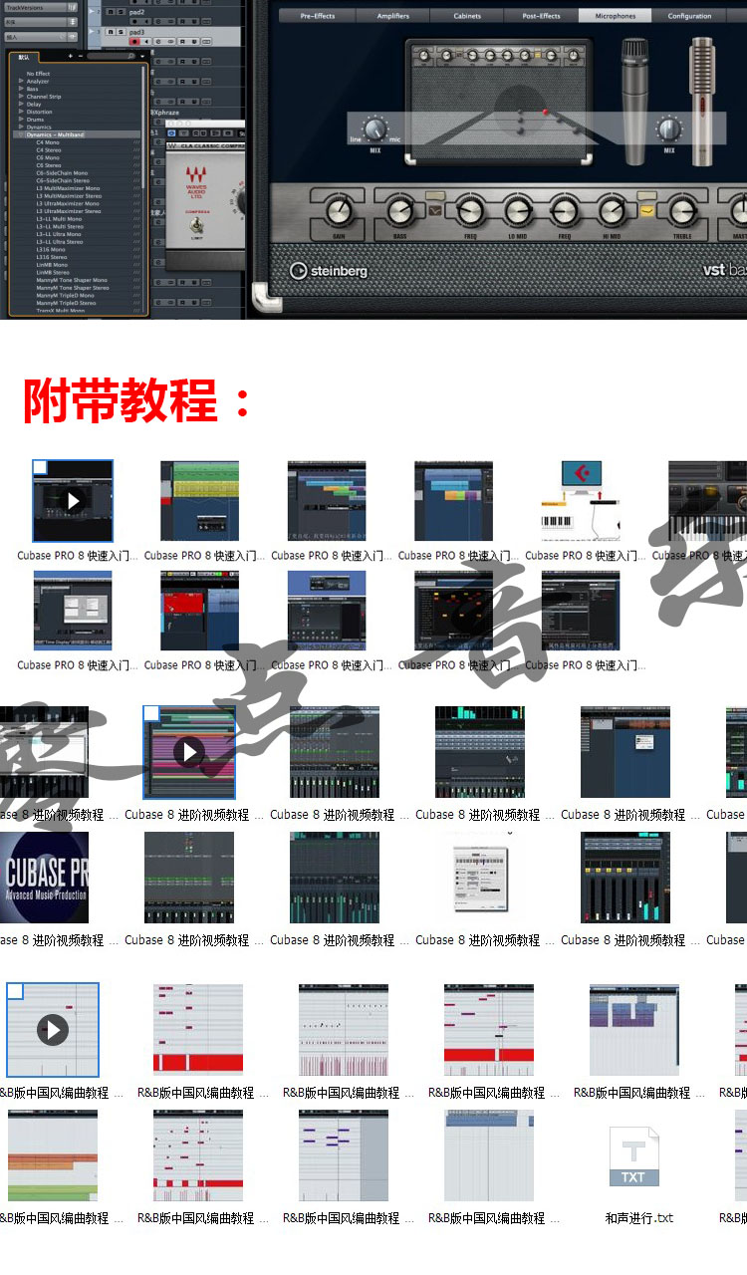Open the dropdown arrow beside plugin search
This screenshot has width=747, height=1275.
142,57
